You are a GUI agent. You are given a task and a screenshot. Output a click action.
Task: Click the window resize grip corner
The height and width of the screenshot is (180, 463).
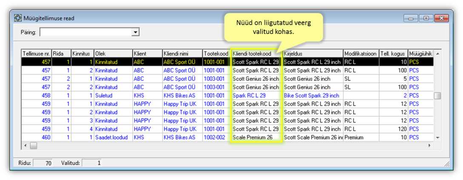pos(447,164)
